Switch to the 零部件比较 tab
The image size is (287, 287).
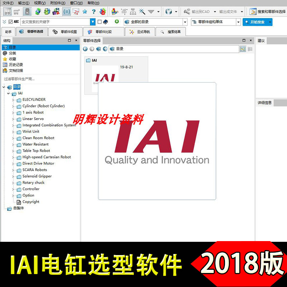click(104, 32)
